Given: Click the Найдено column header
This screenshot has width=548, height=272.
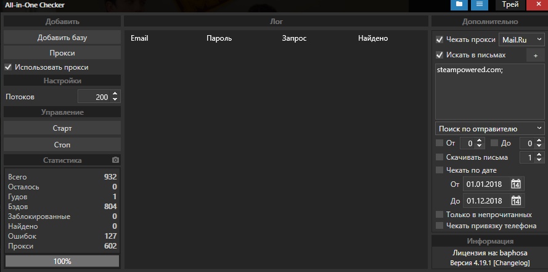Looking at the screenshot, I should tap(372, 38).
